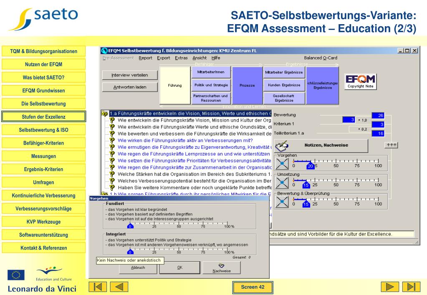
Task: Click the Bewertung value field 26
Action: click(378, 115)
